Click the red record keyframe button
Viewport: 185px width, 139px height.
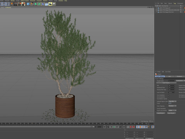pos(131,127)
